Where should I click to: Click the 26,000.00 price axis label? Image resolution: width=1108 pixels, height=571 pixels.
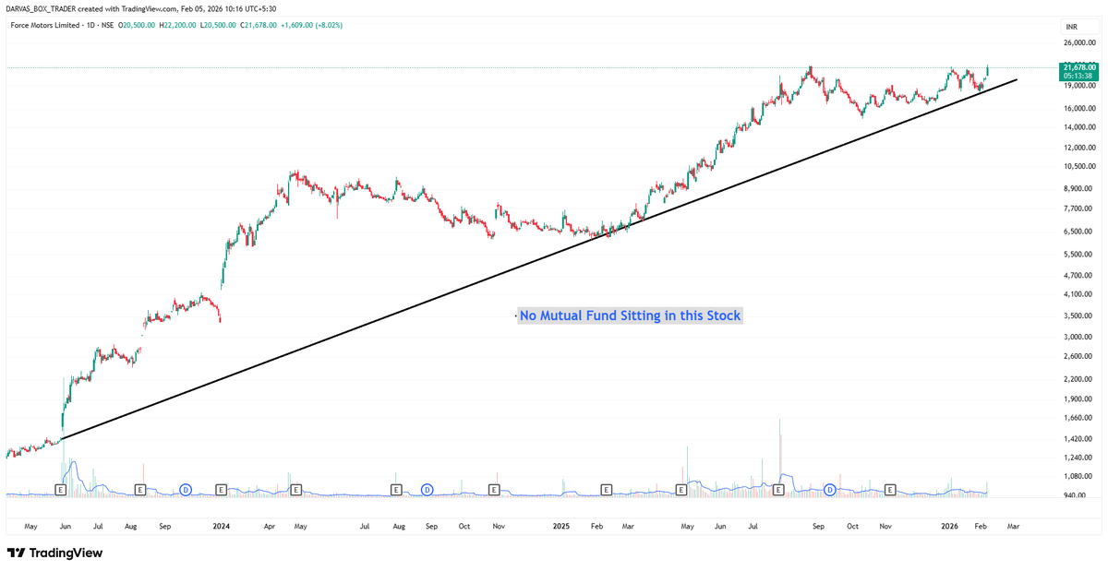point(1079,43)
